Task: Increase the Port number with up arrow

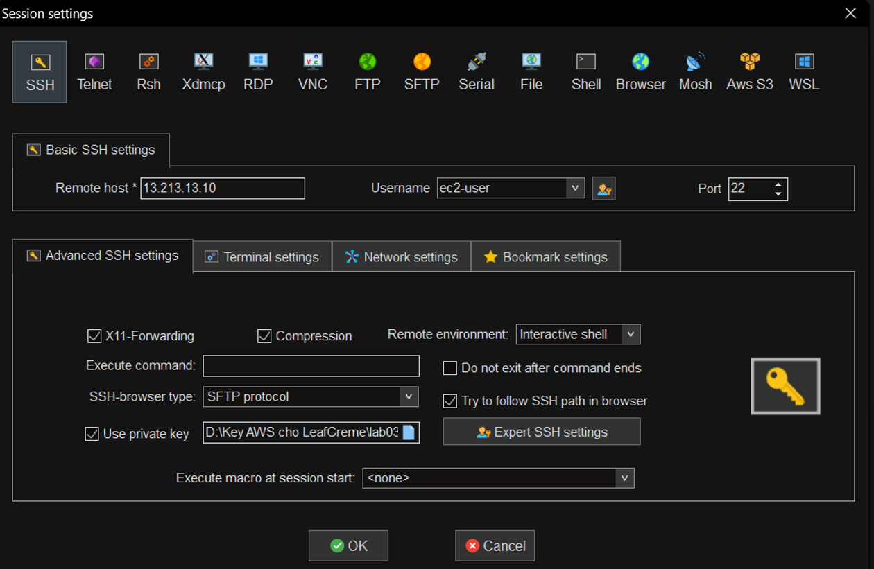Action: click(778, 184)
